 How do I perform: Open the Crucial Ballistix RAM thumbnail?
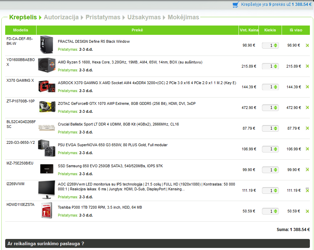pos(47,128)
